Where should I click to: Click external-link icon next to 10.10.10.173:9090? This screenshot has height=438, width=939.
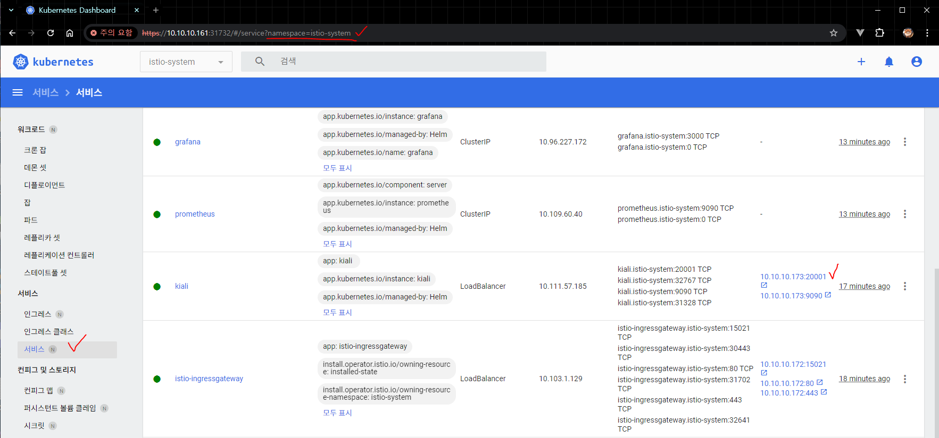(x=828, y=295)
